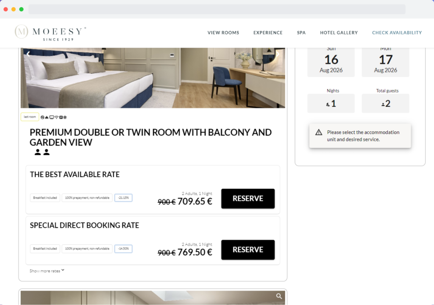Click the select accommodation unit notice
The image size is (434, 305).
(360, 136)
